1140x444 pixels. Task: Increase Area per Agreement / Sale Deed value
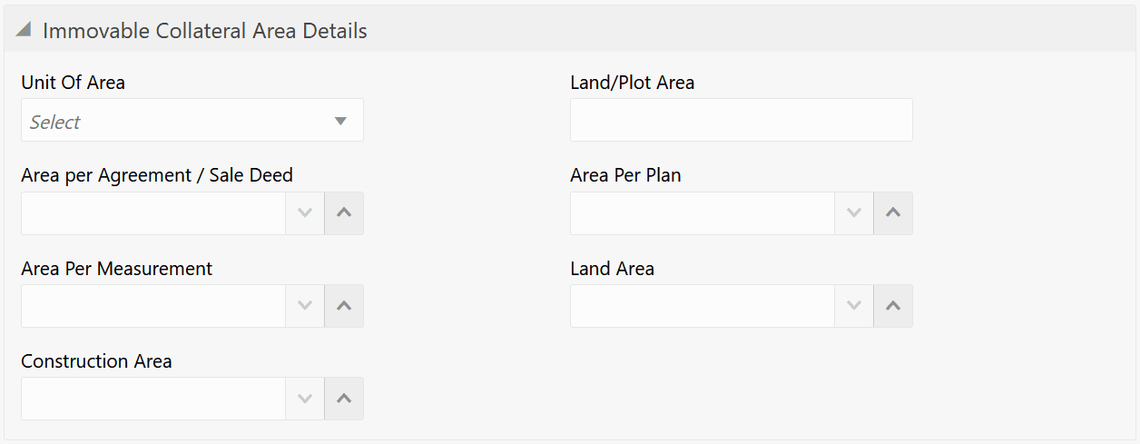[x=344, y=213]
